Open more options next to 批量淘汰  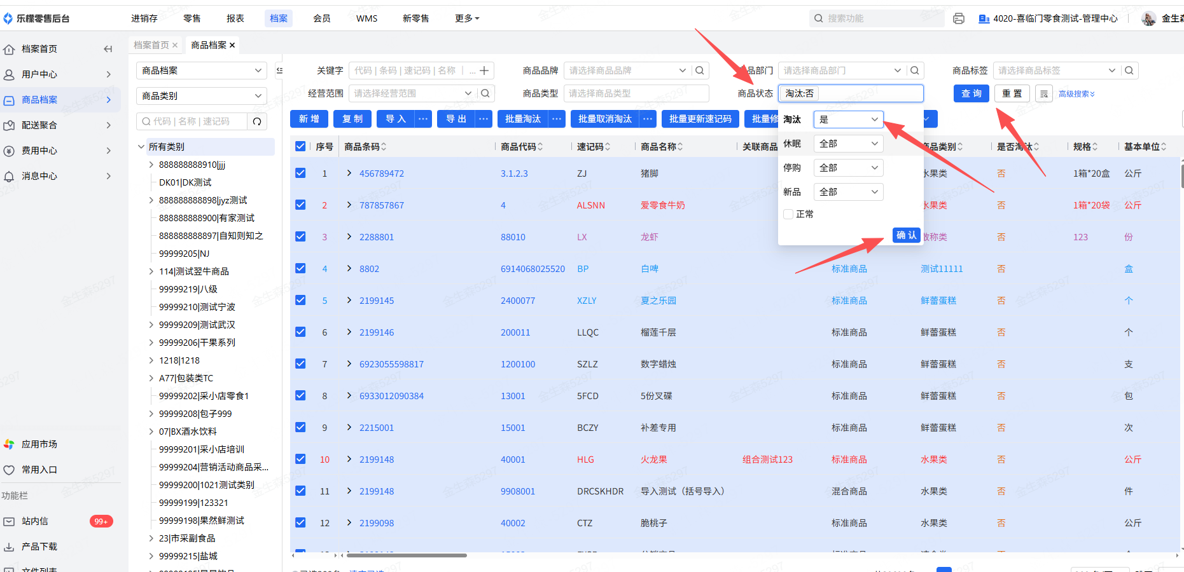pos(557,119)
